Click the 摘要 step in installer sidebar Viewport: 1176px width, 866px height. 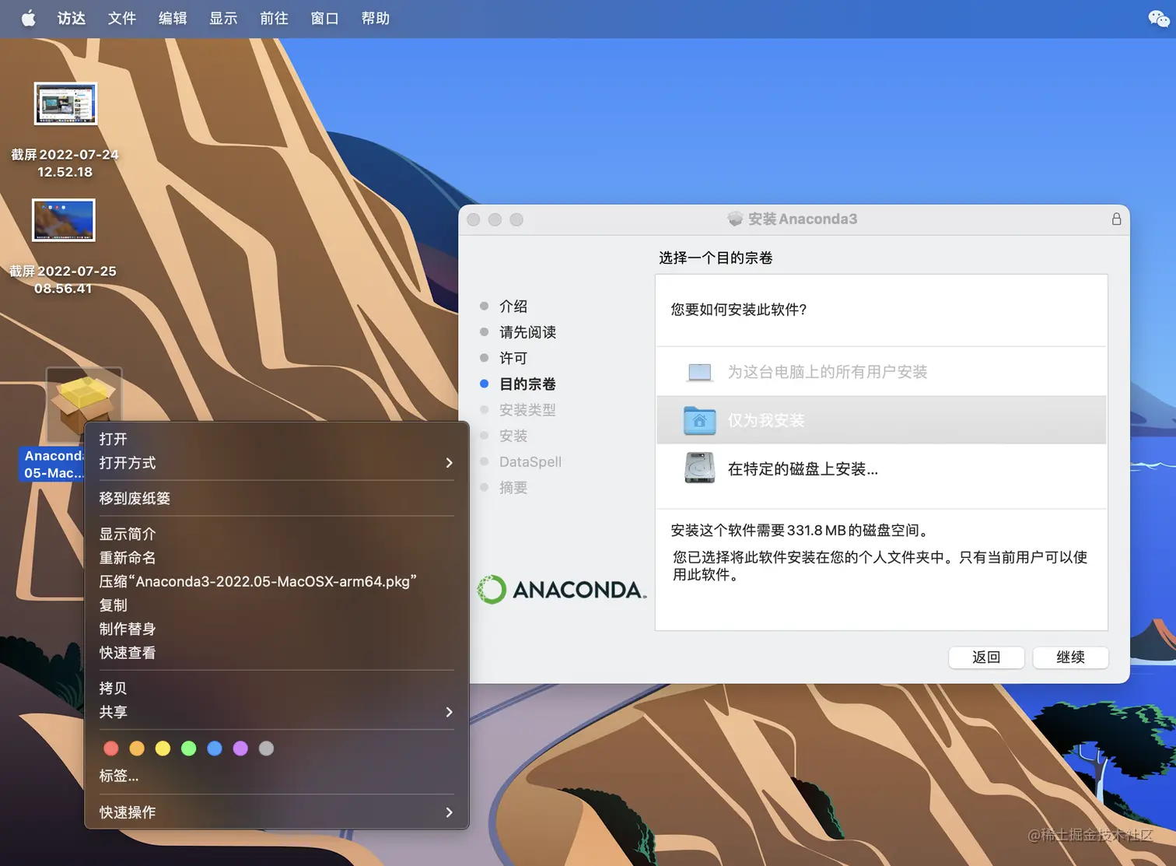513,488
